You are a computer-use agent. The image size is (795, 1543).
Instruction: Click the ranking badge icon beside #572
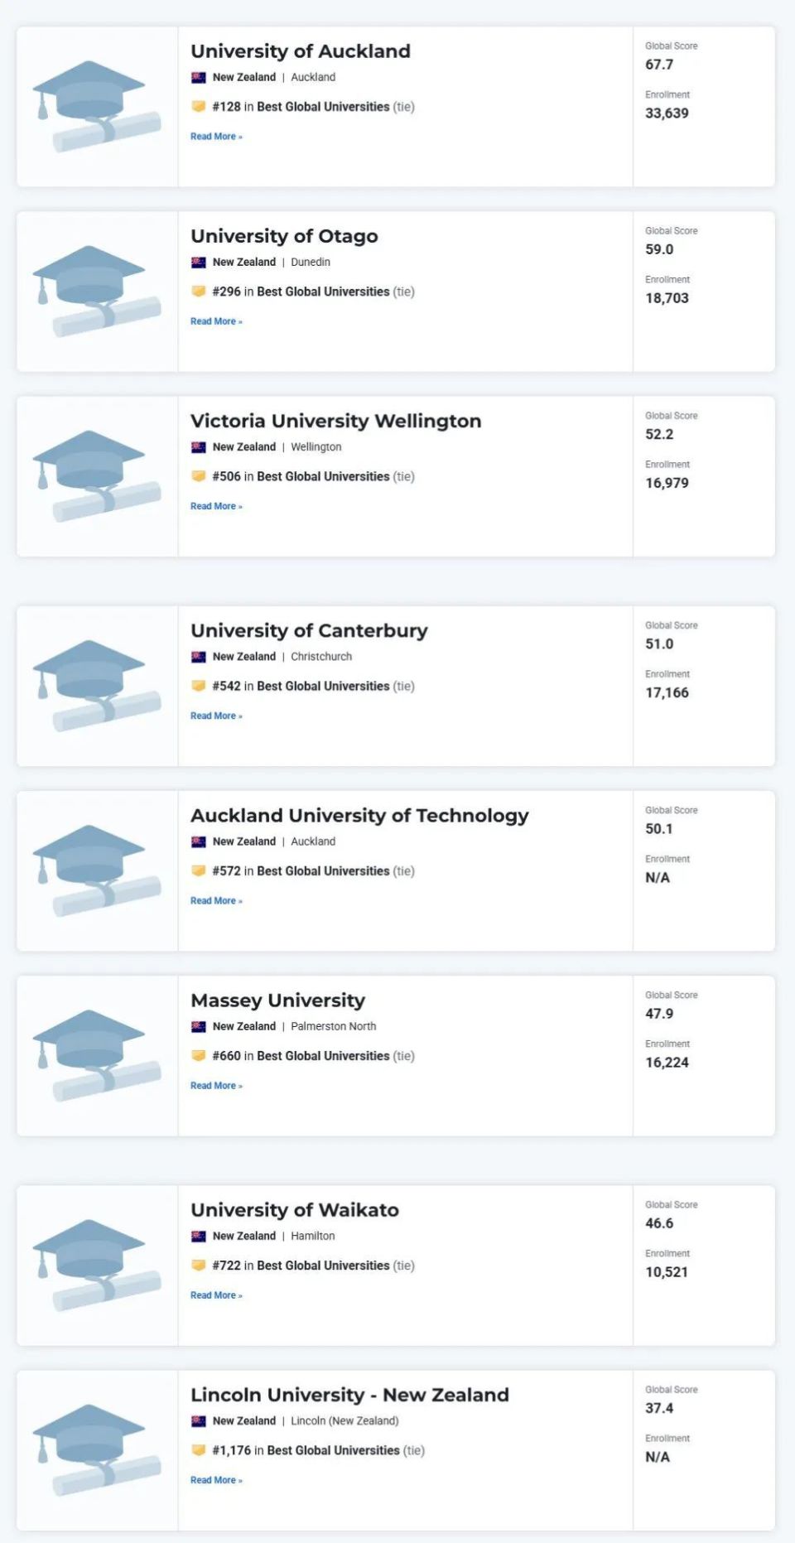199,870
